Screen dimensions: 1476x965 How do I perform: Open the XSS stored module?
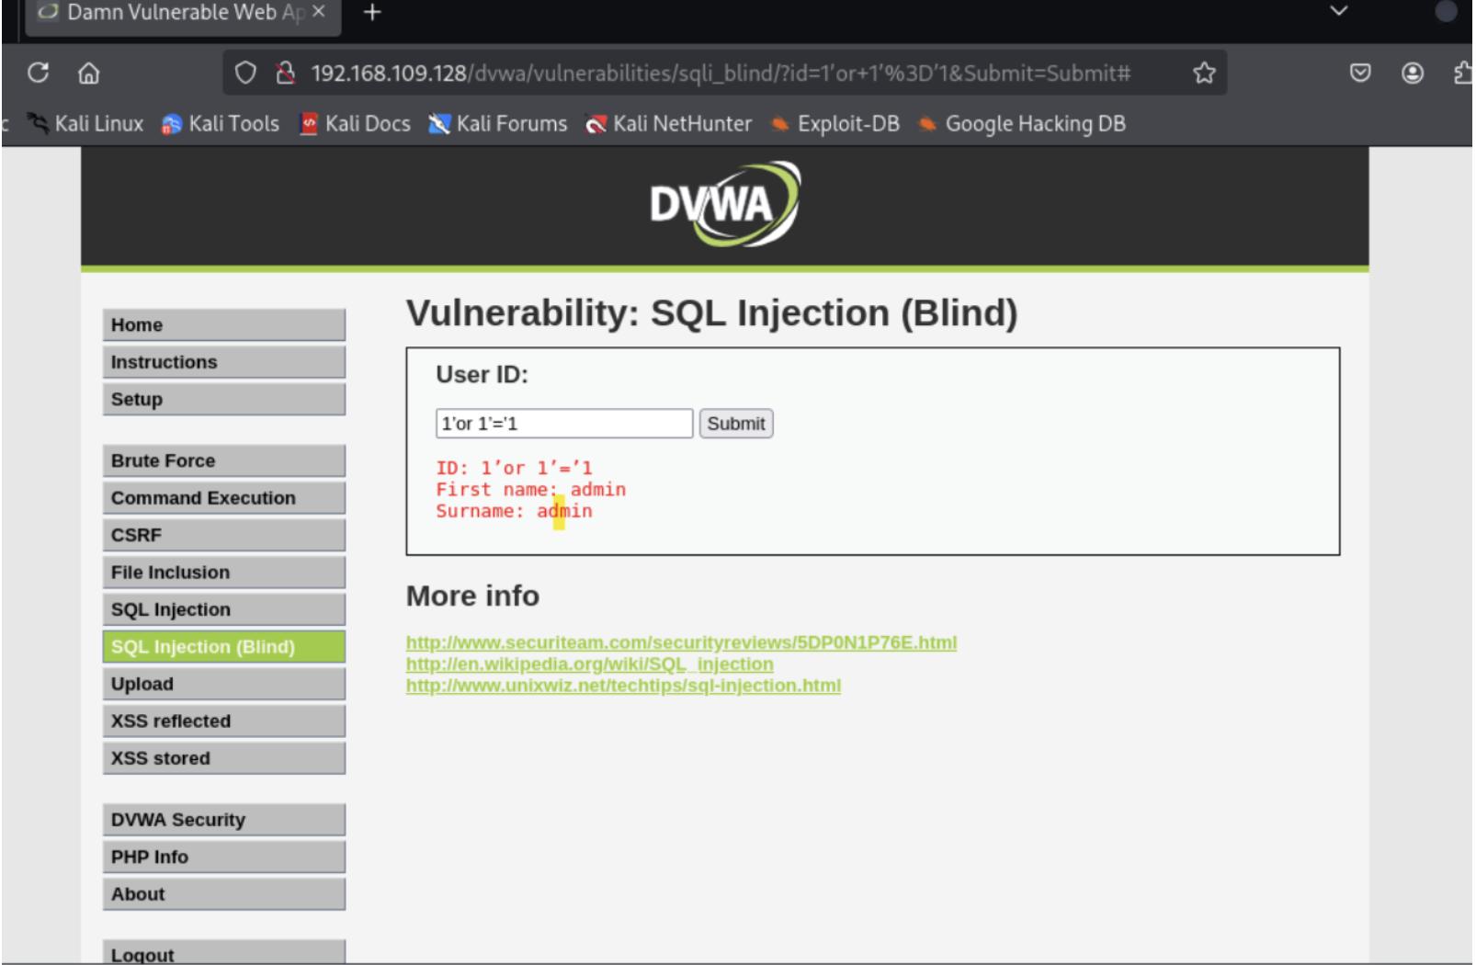coord(224,758)
